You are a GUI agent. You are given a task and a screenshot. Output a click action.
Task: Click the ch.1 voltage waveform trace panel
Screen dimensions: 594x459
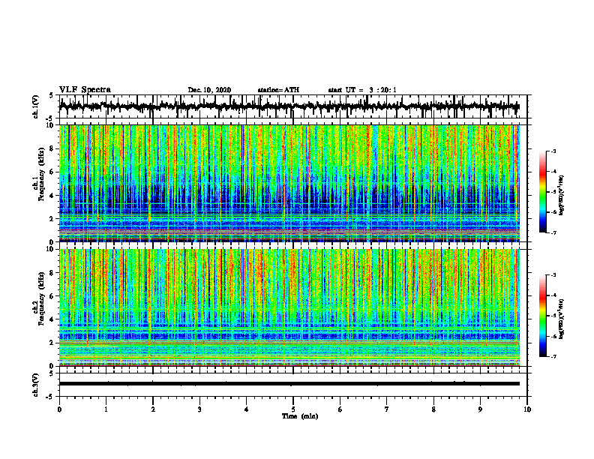(292, 106)
